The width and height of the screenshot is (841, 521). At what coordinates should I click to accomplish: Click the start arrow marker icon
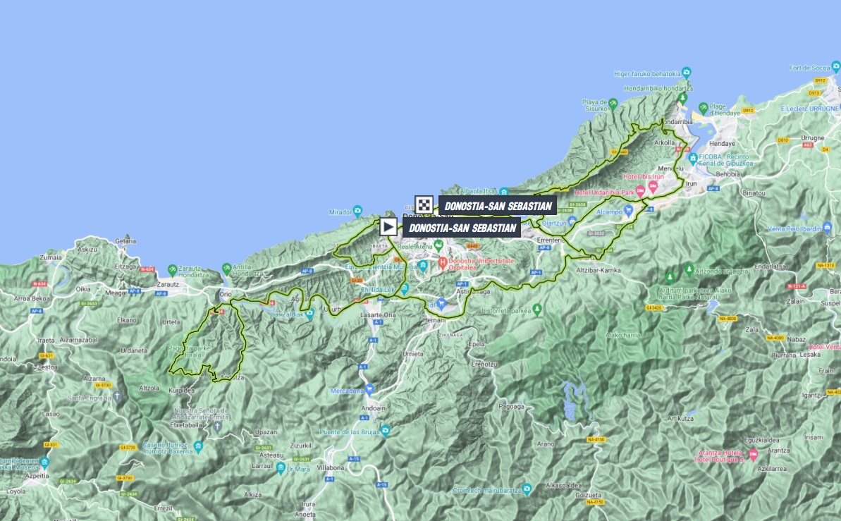click(x=388, y=226)
